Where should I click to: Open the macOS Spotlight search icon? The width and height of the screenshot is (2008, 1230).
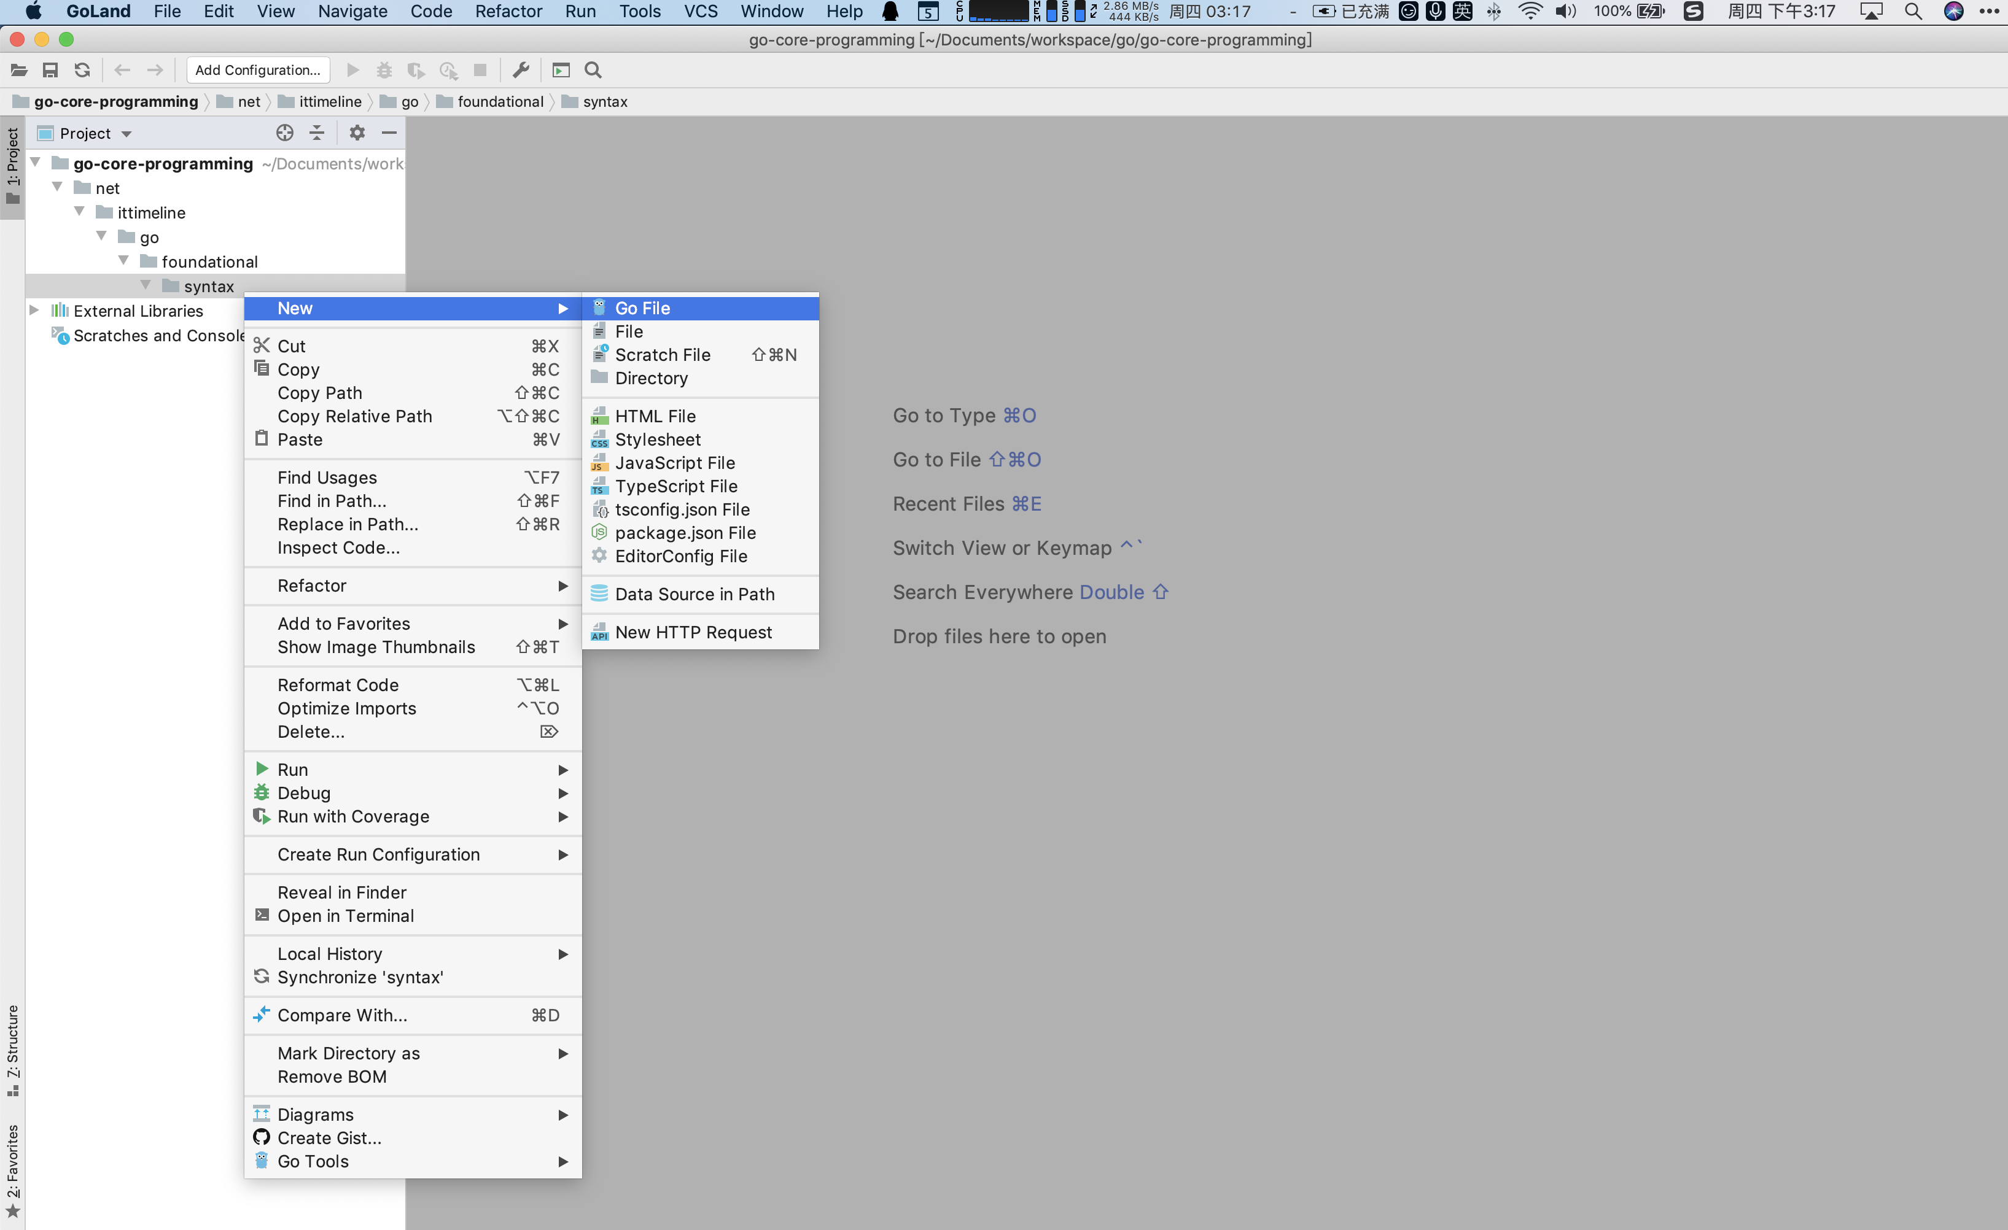coord(1913,12)
